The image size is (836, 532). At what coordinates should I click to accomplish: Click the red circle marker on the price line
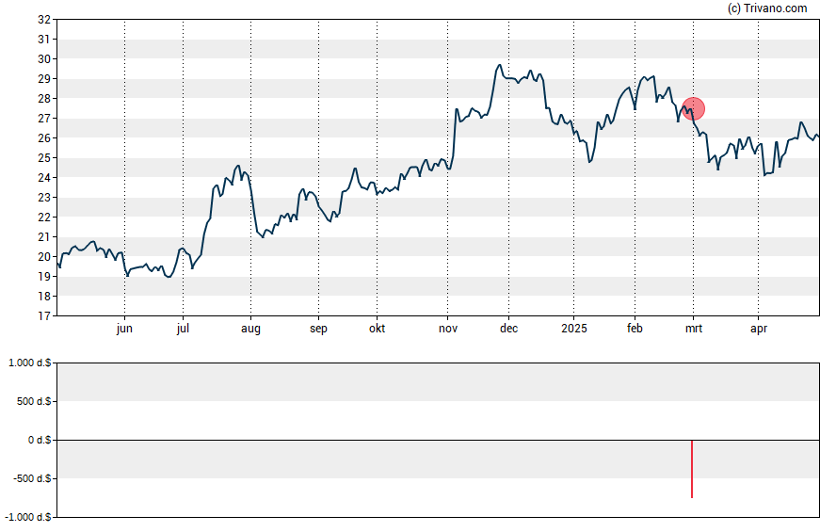(693, 109)
